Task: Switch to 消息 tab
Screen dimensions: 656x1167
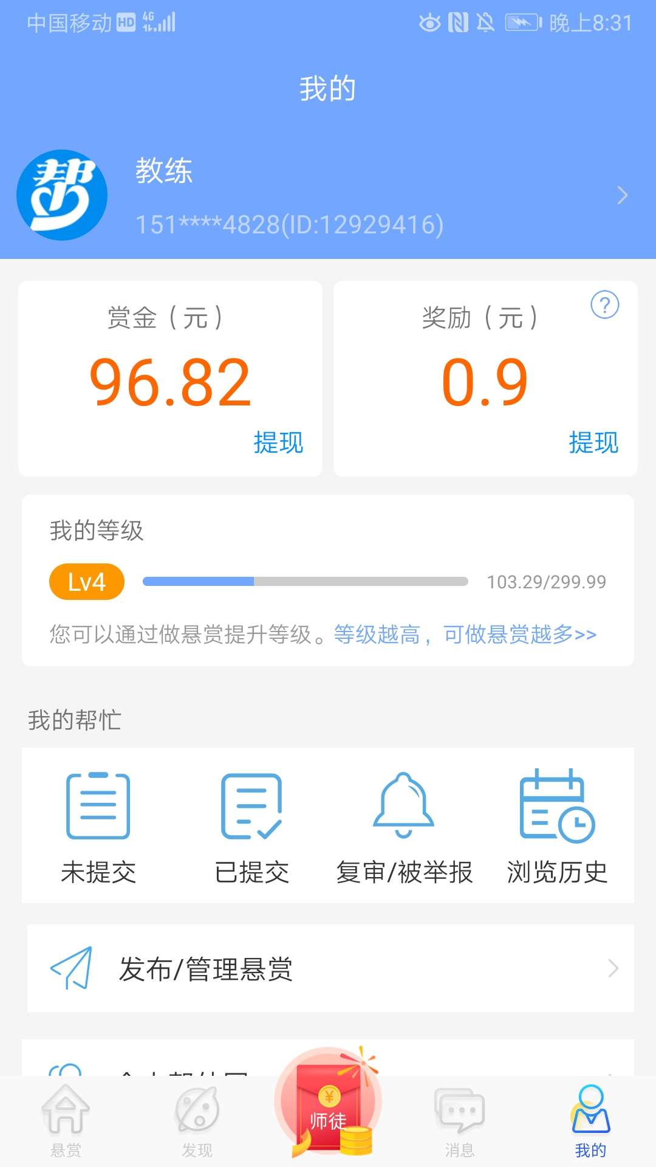Action: 459,1121
